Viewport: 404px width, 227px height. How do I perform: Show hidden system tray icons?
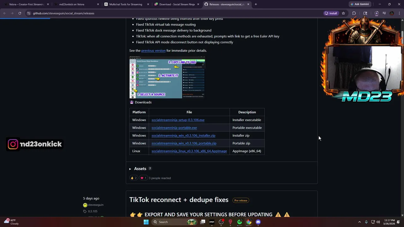[x=359, y=222]
